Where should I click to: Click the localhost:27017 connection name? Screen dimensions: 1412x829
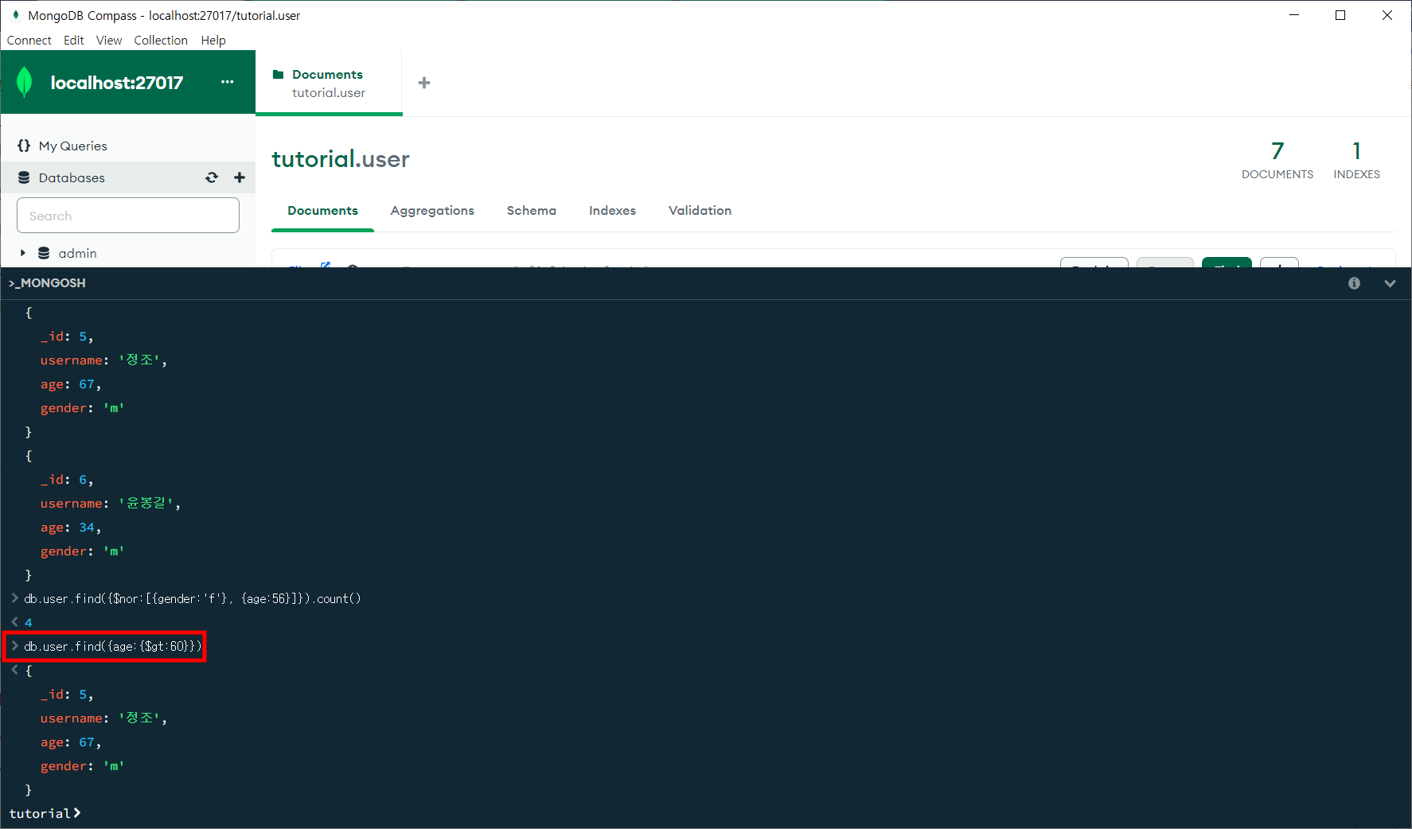117,83
